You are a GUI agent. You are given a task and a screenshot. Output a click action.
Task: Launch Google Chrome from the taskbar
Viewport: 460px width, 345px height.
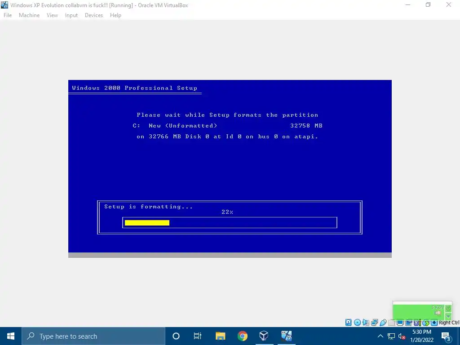[x=242, y=336]
